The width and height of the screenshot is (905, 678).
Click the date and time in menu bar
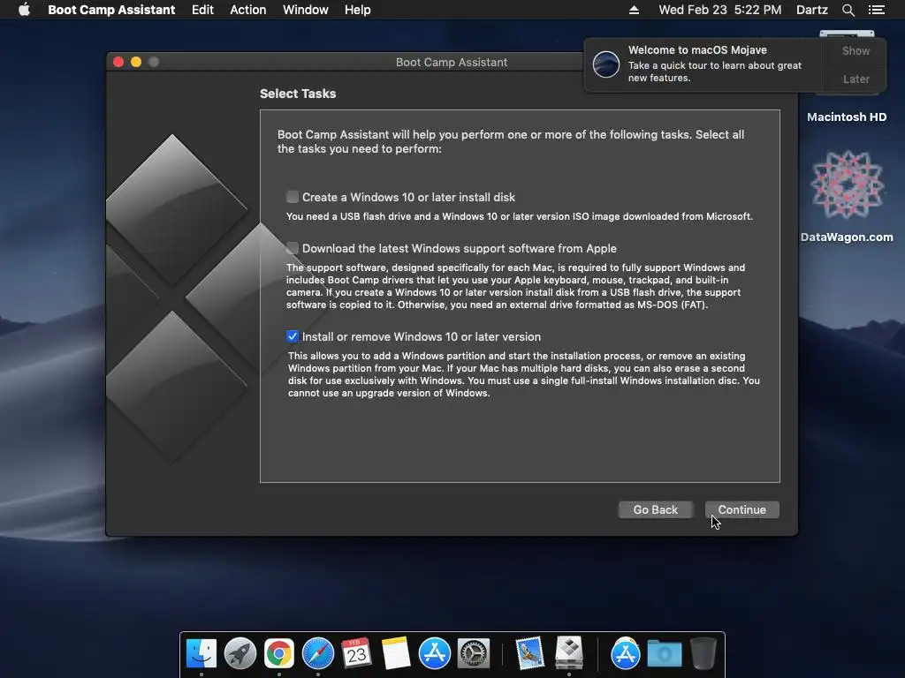coord(719,10)
